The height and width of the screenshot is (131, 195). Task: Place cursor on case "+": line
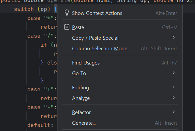click(x=42, y=90)
